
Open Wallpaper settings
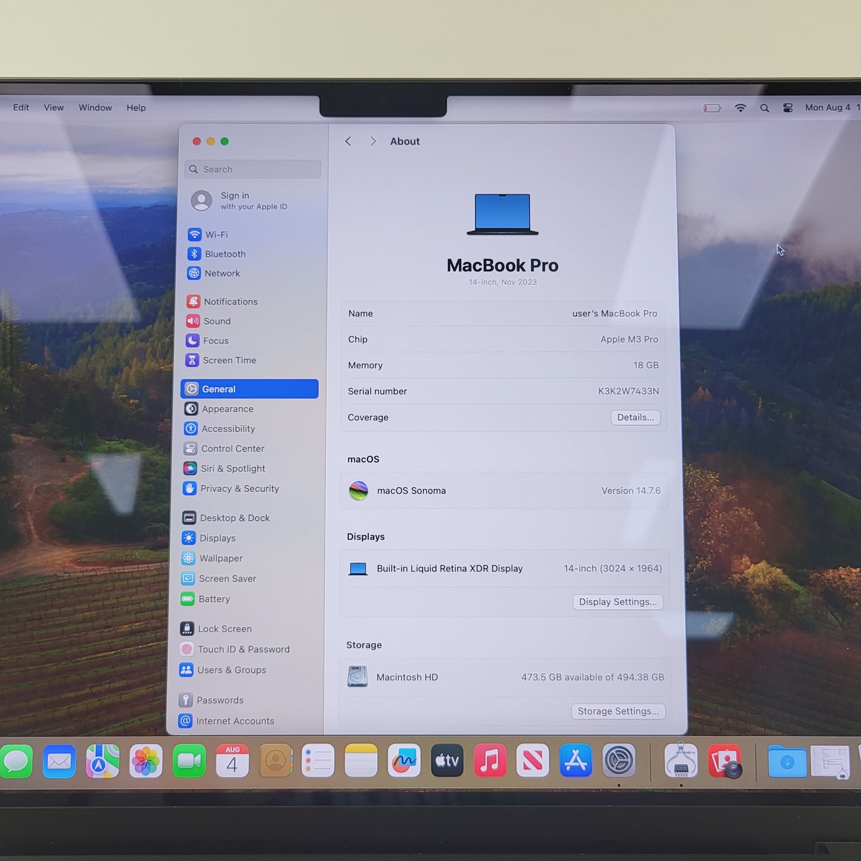(213, 558)
